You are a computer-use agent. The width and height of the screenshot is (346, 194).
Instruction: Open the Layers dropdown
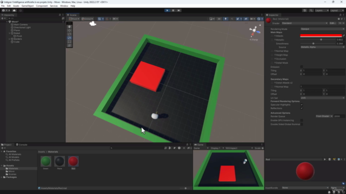(322, 10)
